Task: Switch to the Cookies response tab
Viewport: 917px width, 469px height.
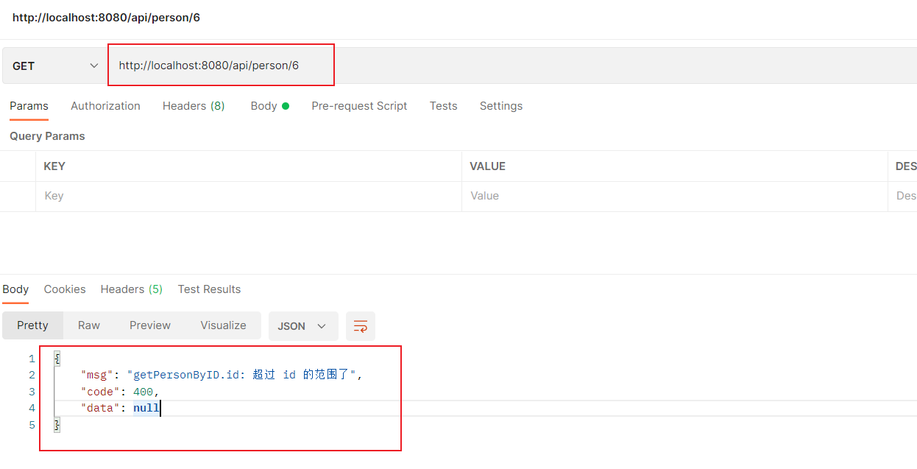Action: [x=64, y=289]
